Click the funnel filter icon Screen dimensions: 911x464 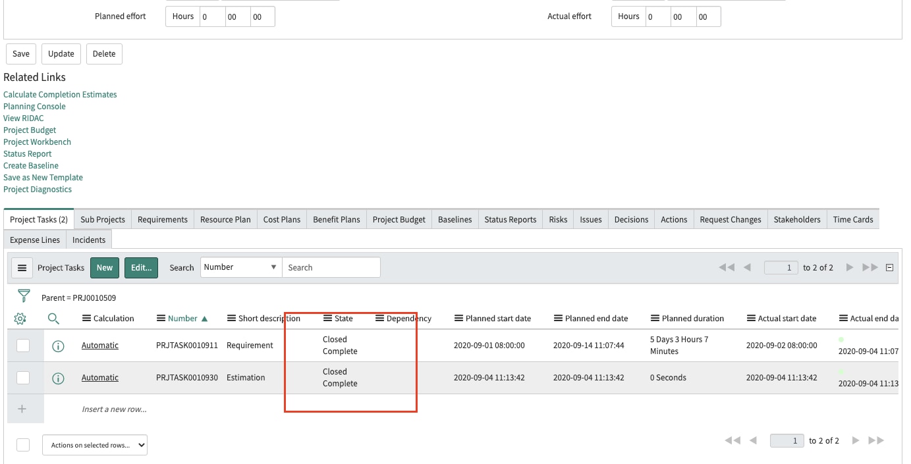(x=24, y=296)
